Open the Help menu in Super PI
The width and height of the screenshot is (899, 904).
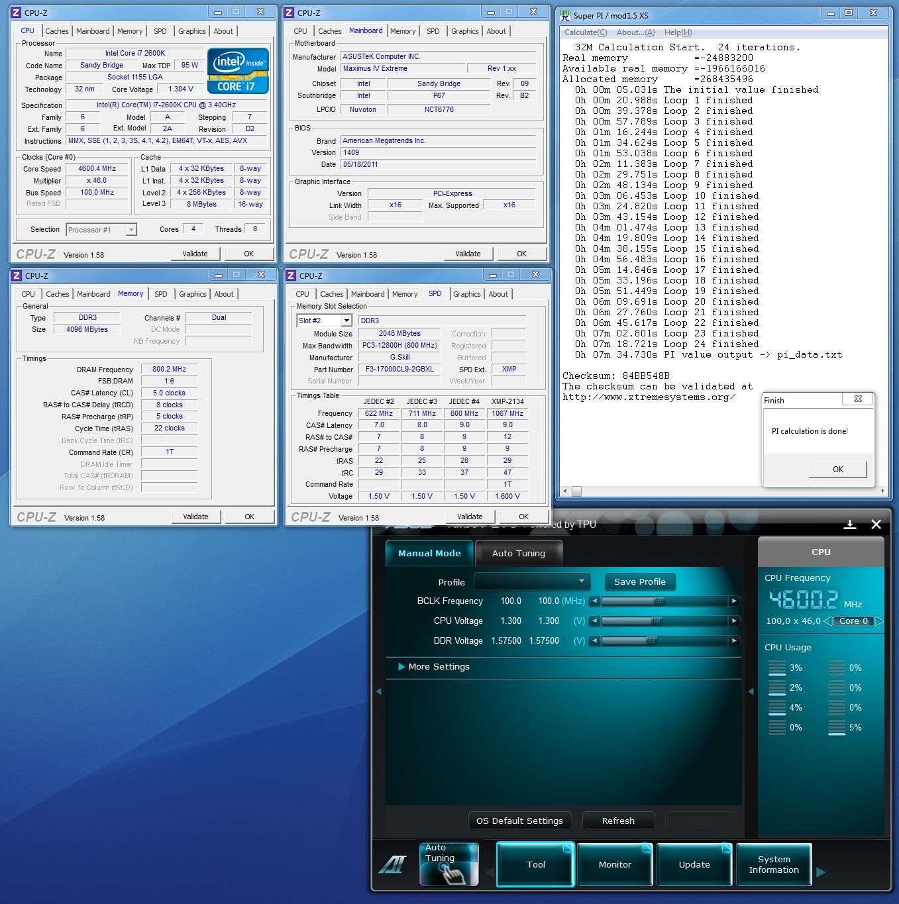(x=678, y=32)
